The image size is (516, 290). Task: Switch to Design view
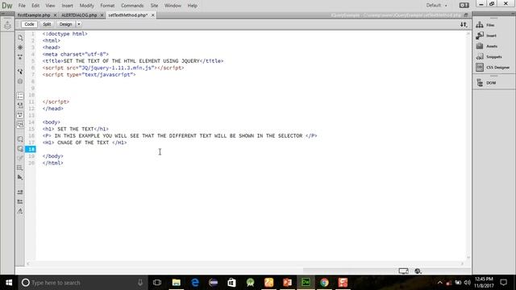tap(65, 24)
